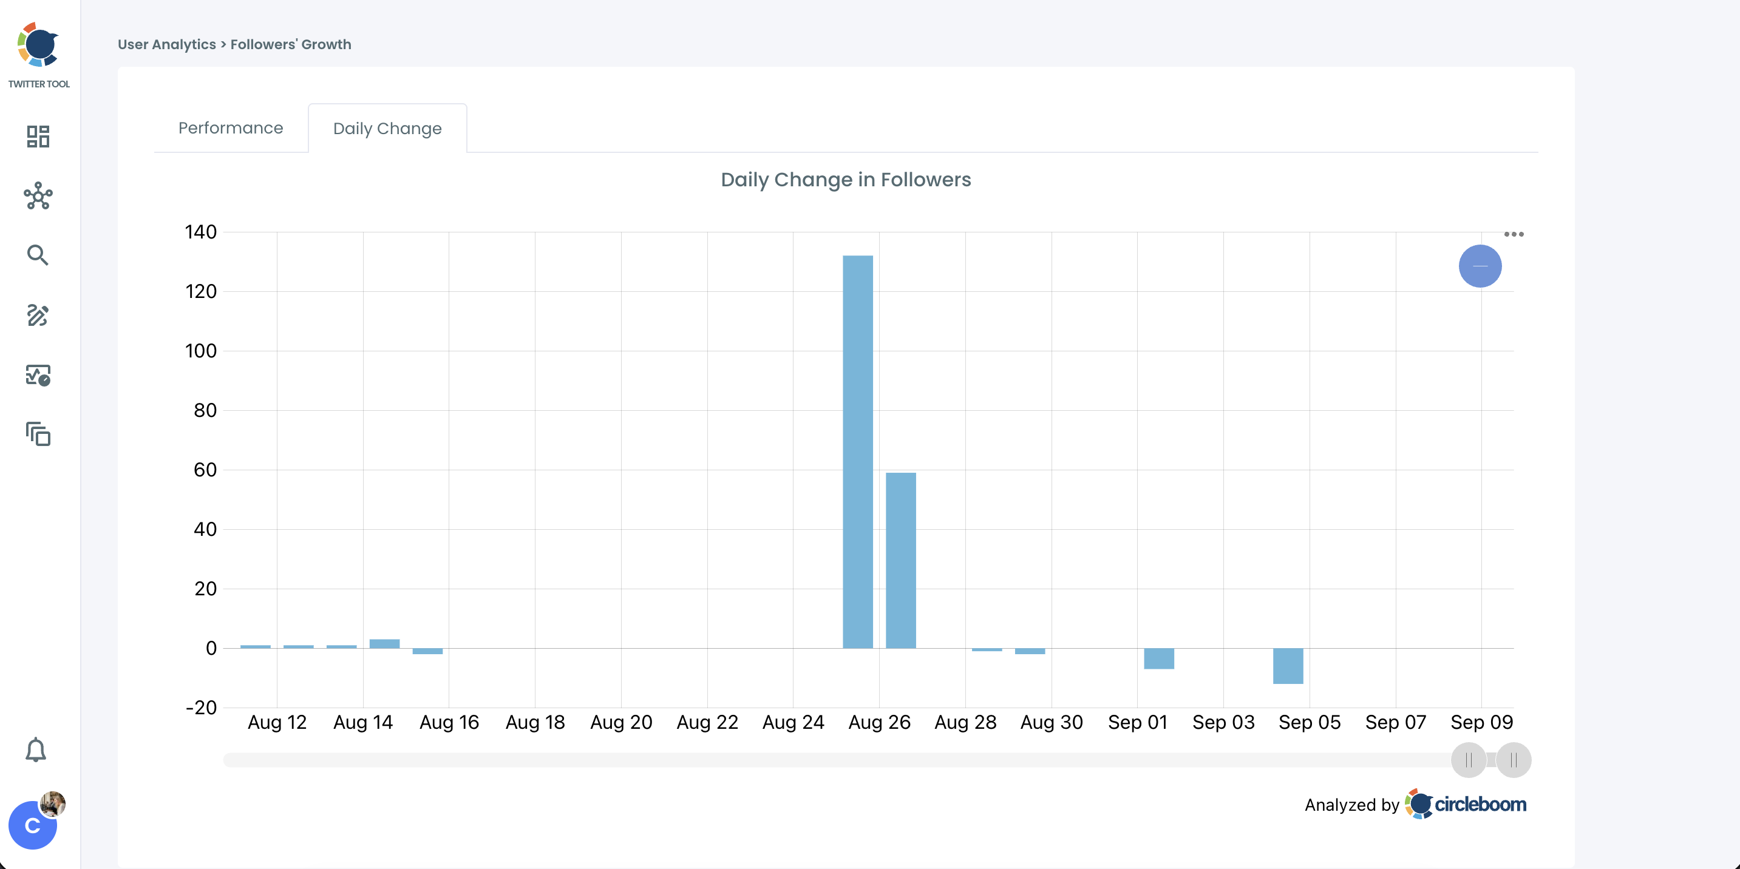Click the 'Daily Change in Followers' chart title
The height and width of the screenshot is (869, 1740).
pos(846,180)
